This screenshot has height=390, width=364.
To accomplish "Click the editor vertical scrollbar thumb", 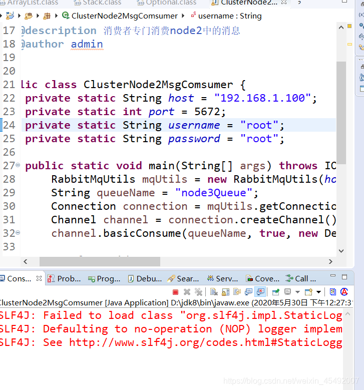I will [341, 113].
